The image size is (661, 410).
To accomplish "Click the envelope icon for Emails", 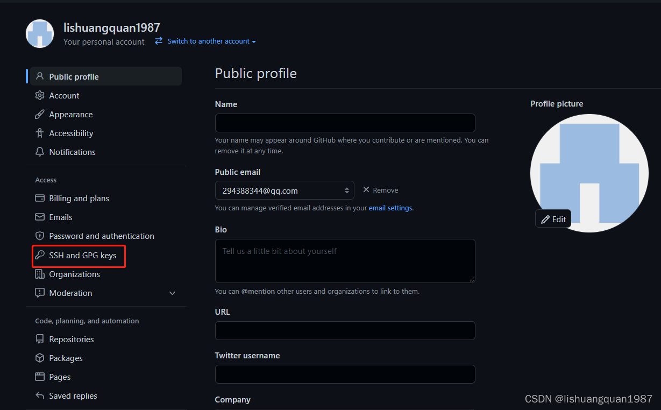I will [x=39, y=217].
